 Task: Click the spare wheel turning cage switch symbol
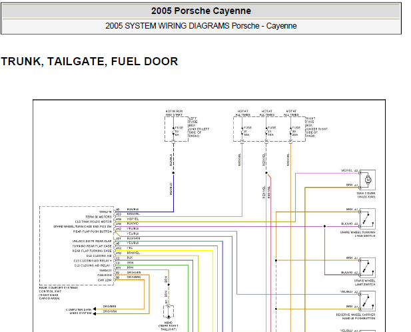368,219
